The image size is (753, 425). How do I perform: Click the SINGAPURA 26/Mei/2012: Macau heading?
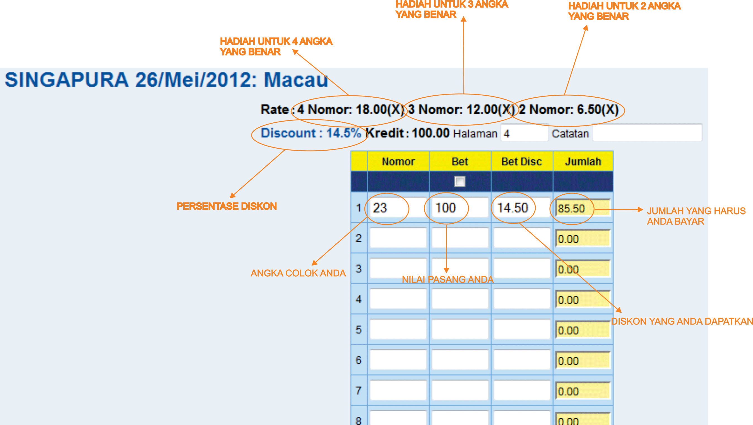(167, 79)
